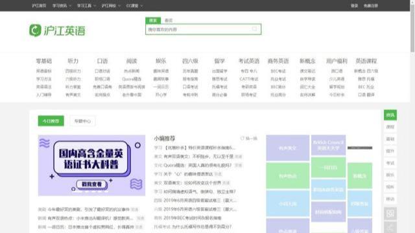Open the 零基础 category heading
The image size is (415, 233).
click(x=43, y=61)
